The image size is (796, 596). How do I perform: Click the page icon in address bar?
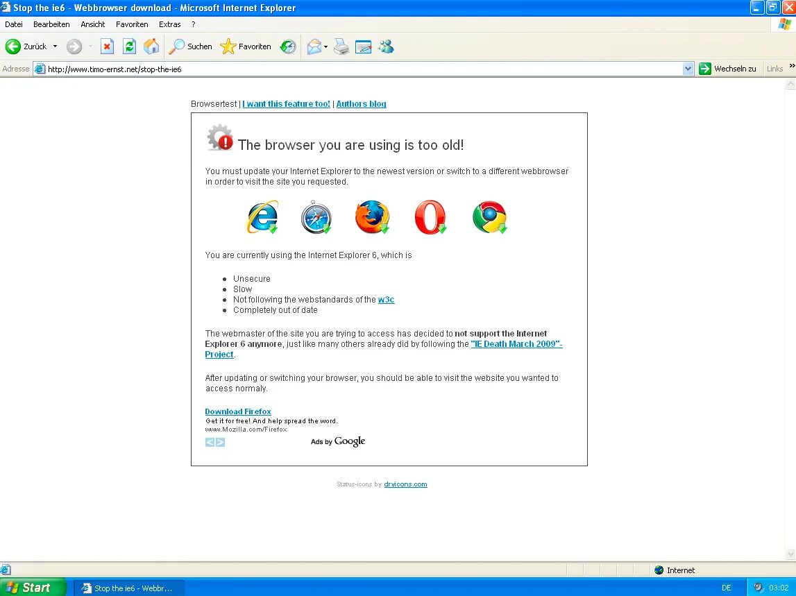(x=40, y=69)
